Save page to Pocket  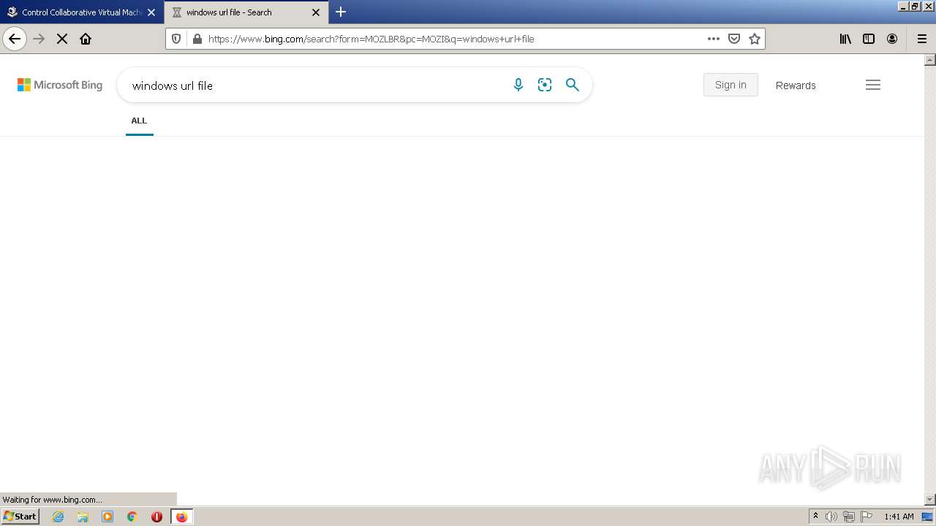pyautogui.click(x=734, y=39)
